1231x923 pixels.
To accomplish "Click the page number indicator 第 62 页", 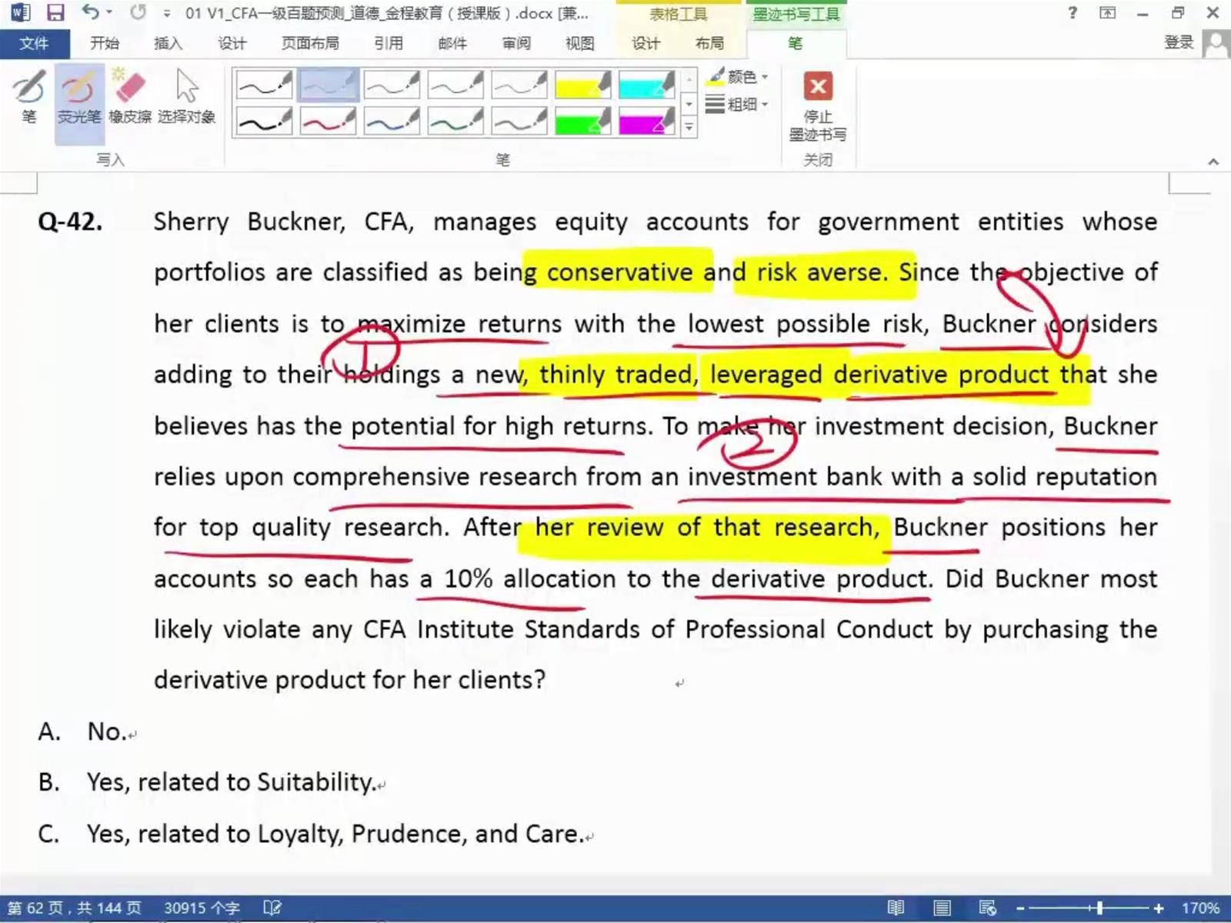I will (x=74, y=908).
